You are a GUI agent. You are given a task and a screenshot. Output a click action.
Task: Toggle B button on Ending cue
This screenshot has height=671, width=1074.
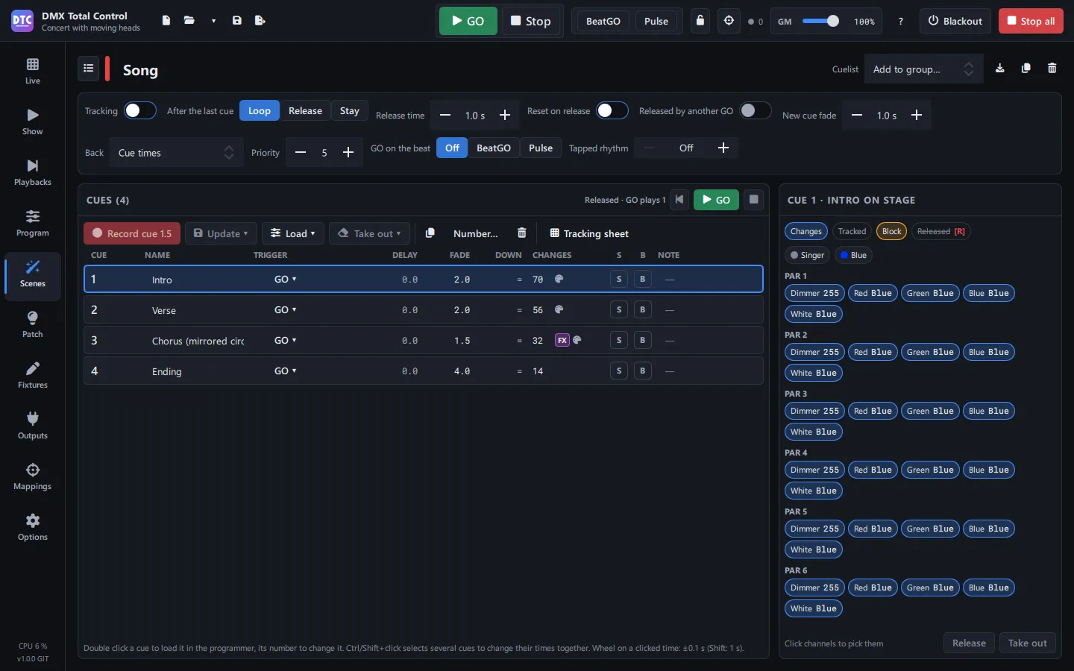(x=643, y=371)
